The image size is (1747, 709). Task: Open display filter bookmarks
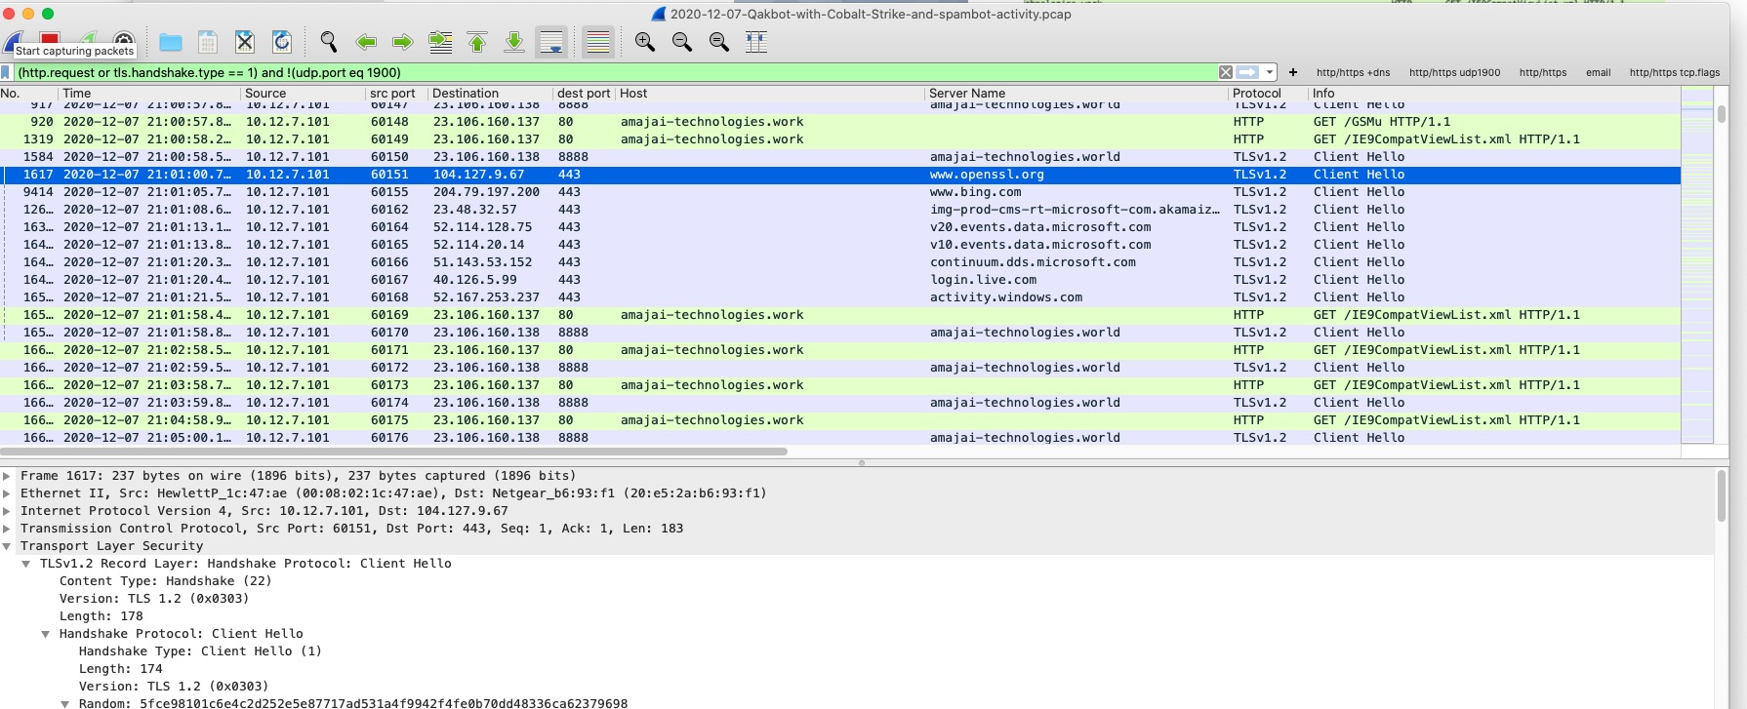(x=7, y=72)
